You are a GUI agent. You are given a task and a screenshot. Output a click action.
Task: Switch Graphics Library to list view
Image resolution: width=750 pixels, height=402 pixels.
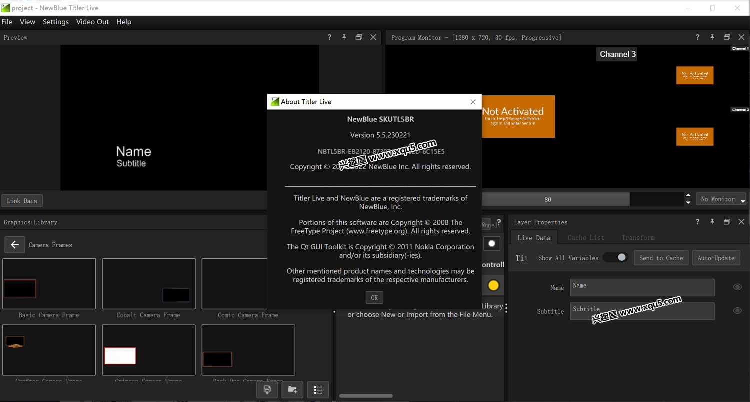pos(318,390)
